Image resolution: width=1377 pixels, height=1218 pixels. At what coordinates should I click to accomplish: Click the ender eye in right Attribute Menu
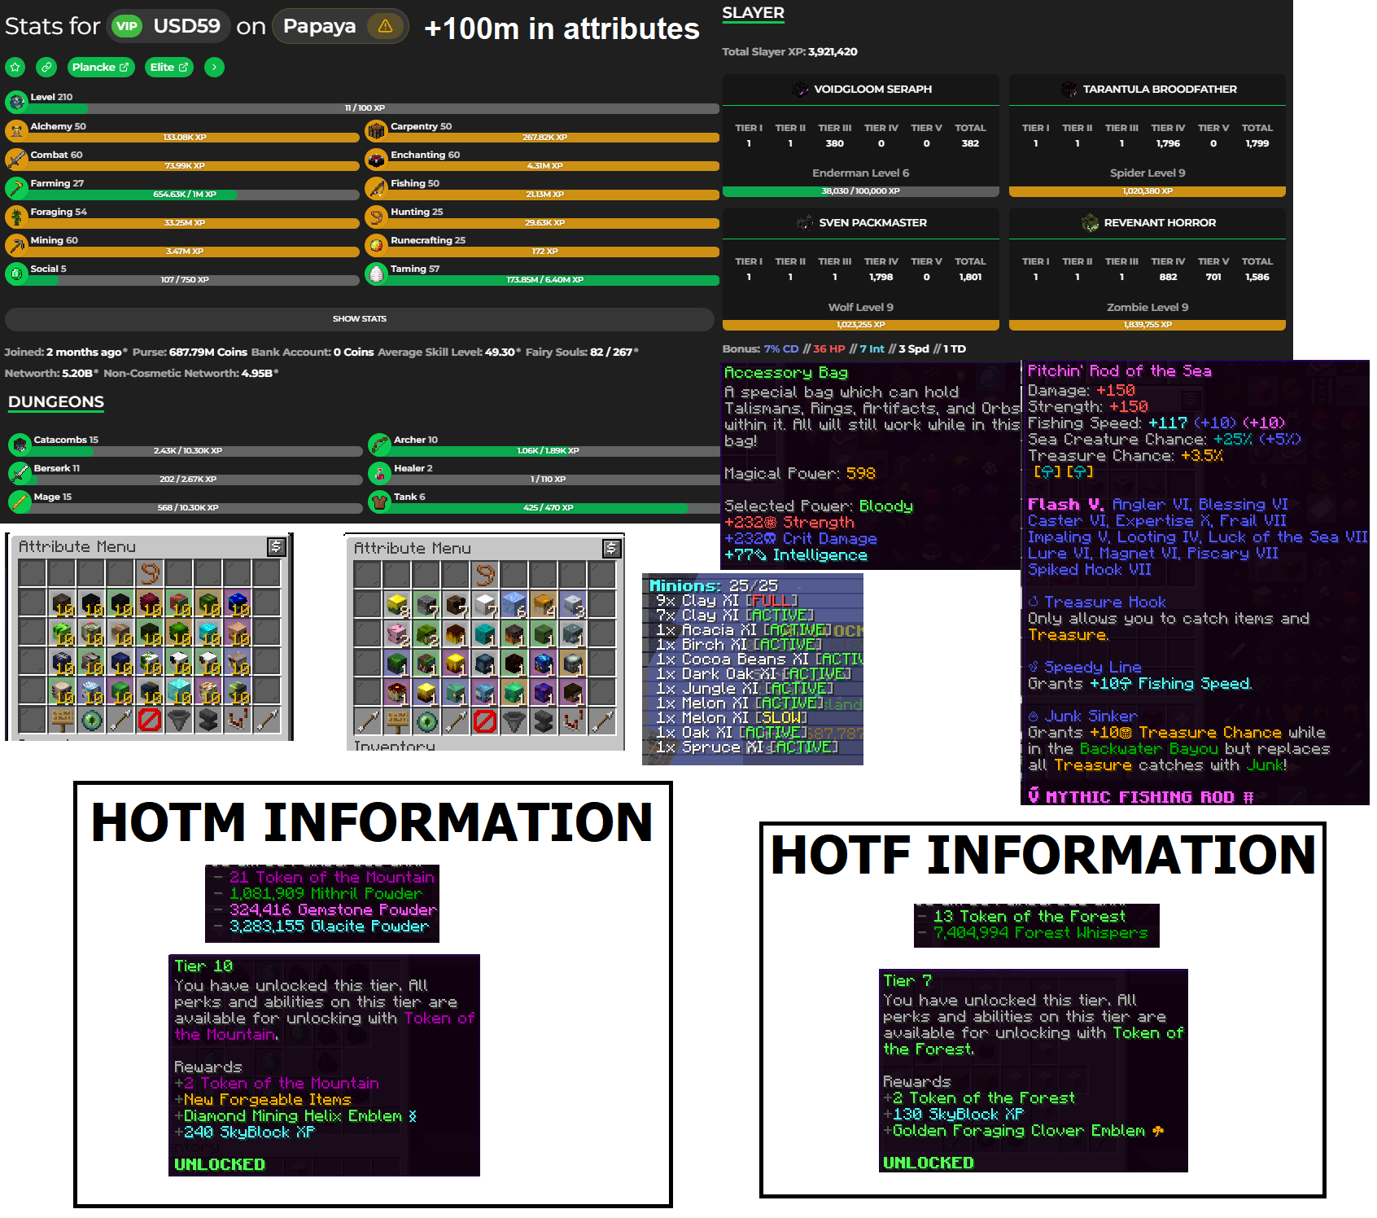coord(426,721)
